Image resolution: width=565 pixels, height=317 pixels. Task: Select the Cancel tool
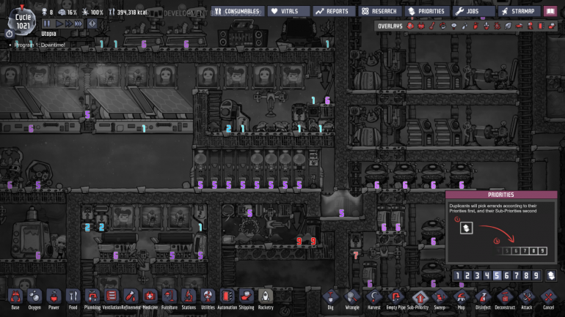[x=548, y=297]
